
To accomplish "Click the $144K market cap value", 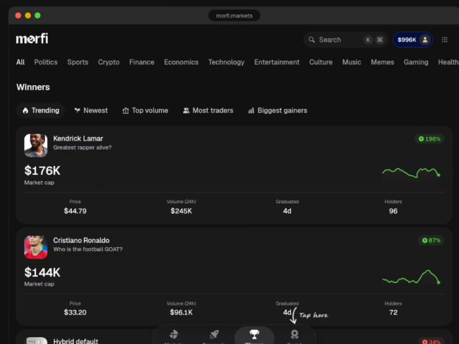I will (x=42, y=272).
